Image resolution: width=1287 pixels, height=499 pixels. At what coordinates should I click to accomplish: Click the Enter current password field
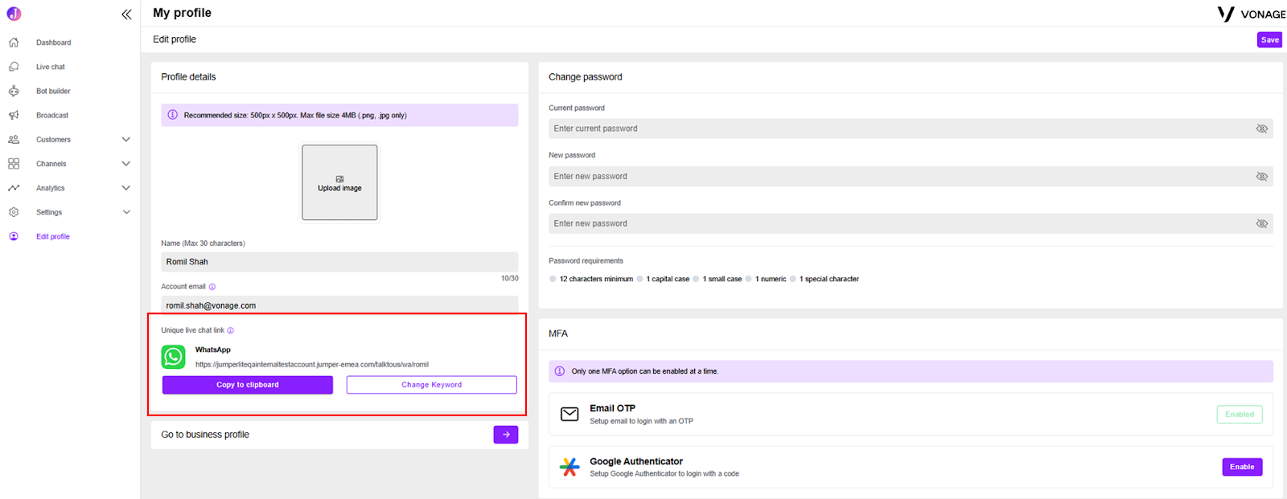tap(911, 129)
